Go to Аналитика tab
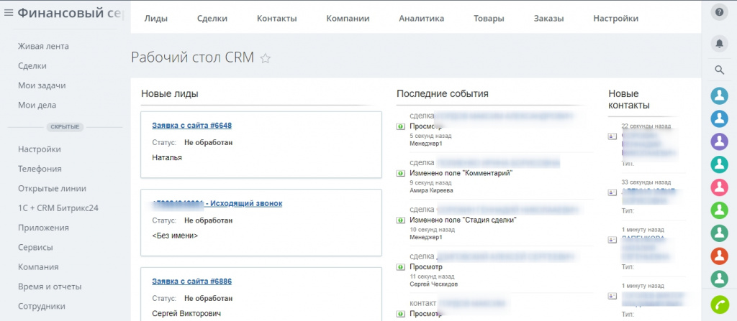737x321 pixels. pyautogui.click(x=422, y=19)
